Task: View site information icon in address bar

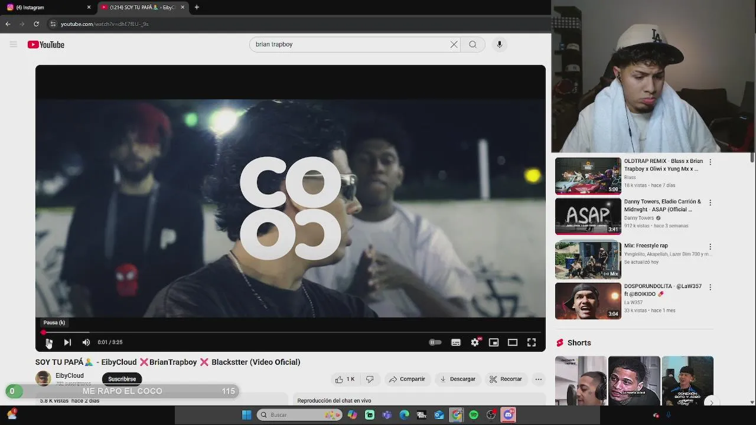Action: point(53,24)
